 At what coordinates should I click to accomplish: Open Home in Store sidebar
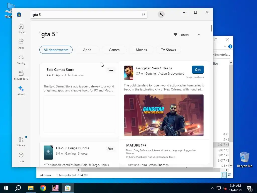(x=21, y=28)
